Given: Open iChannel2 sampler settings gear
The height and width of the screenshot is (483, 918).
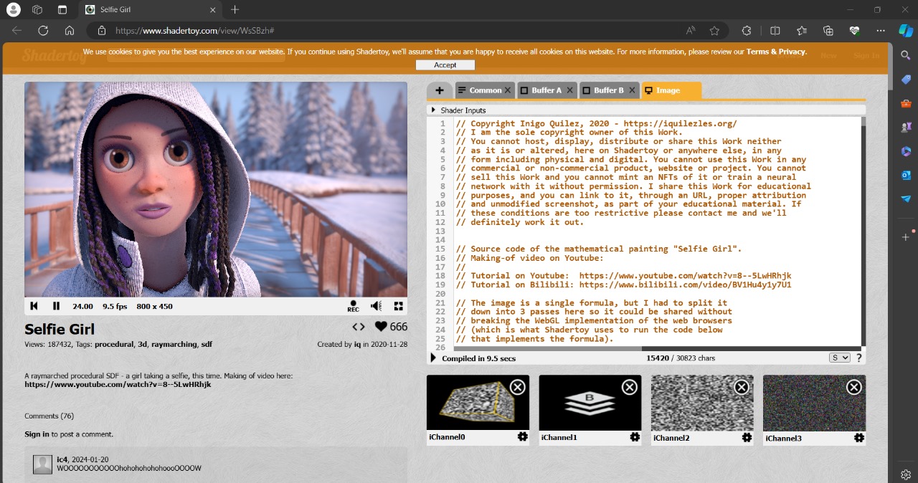Looking at the screenshot, I should [747, 437].
